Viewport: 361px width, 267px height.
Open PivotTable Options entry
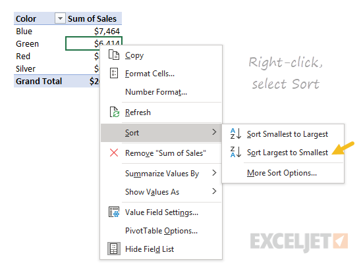click(161, 231)
